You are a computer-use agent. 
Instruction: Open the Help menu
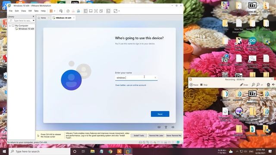pos(43,11)
